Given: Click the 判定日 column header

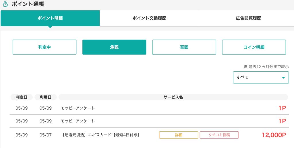Looking at the screenshot, I should tap(22, 97).
